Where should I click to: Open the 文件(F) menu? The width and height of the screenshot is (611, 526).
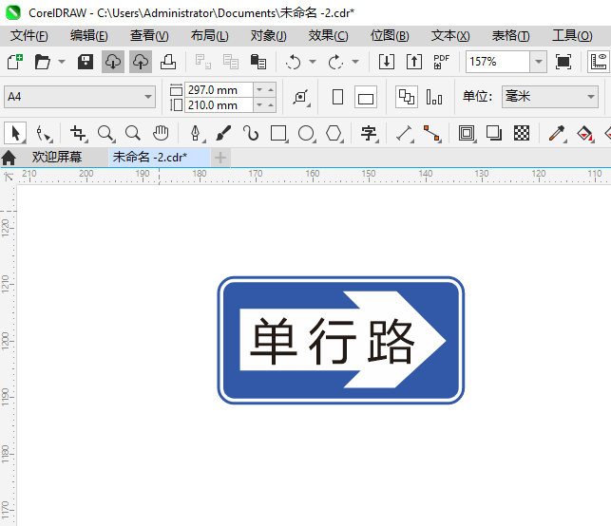pos(29,36)
